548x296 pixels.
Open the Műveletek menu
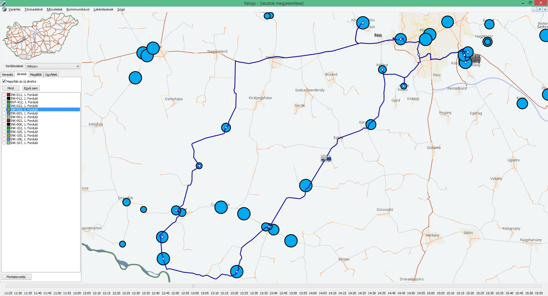(x=55, y=9)
